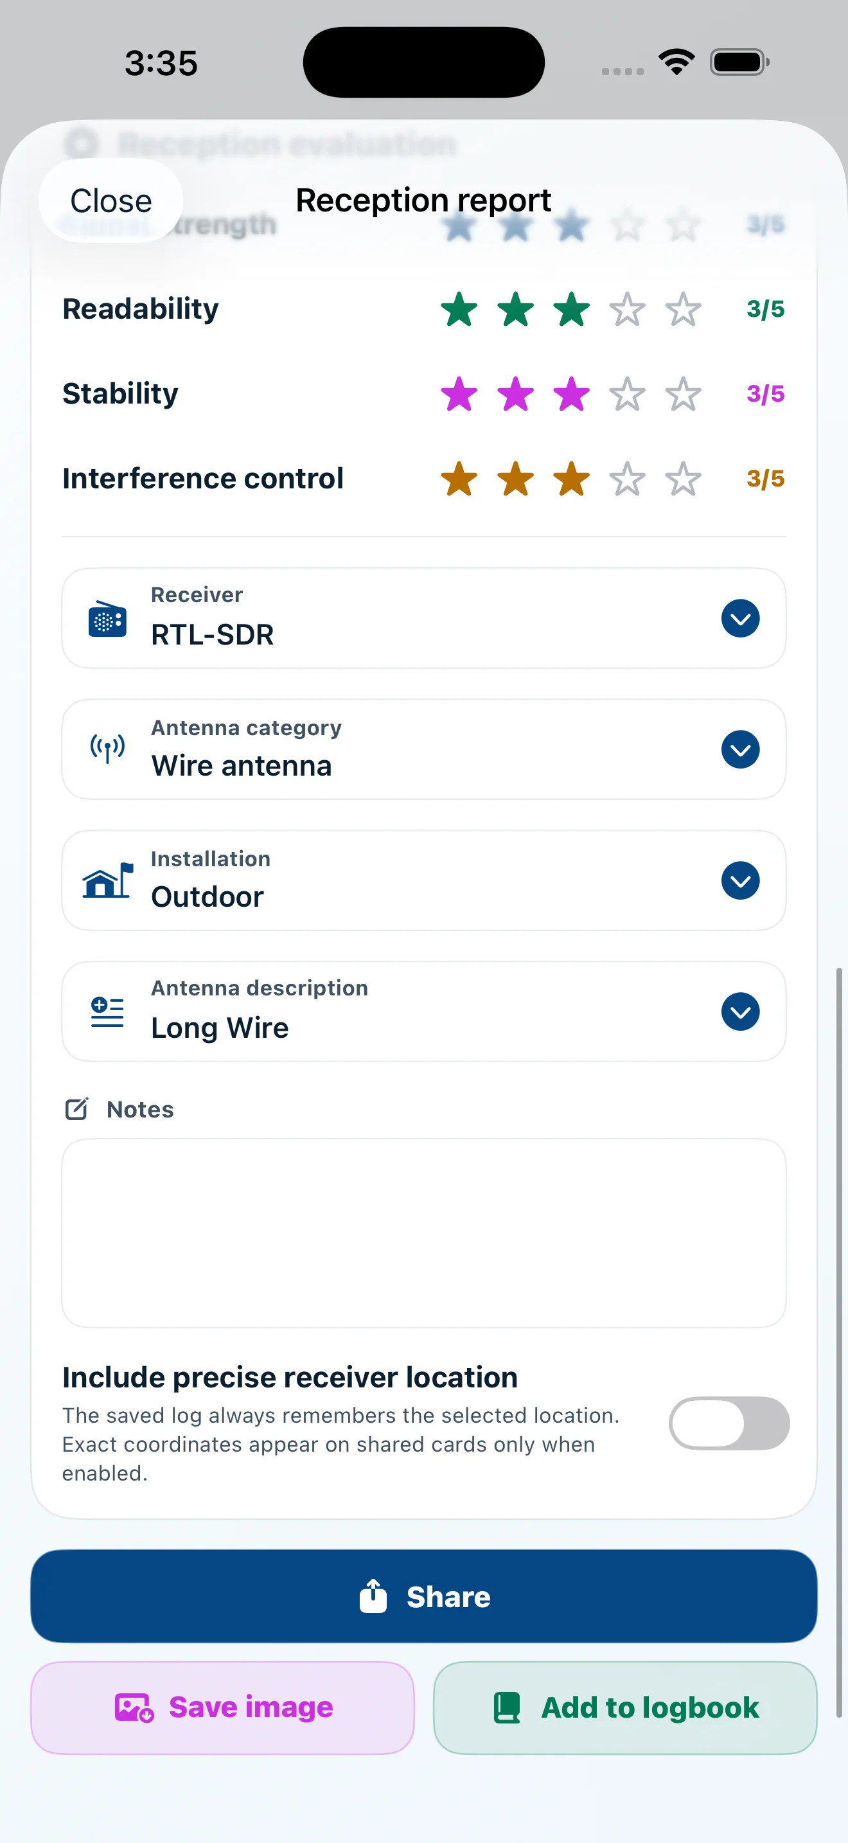Expand the Receiver RTL-SDR dropdown
Screen dimensions: 848x1843
point(740,618)
